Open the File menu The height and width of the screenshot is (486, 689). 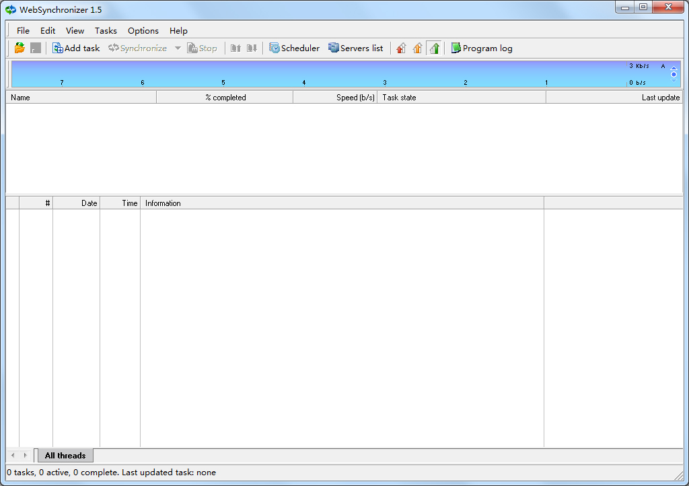pos(23,30)
